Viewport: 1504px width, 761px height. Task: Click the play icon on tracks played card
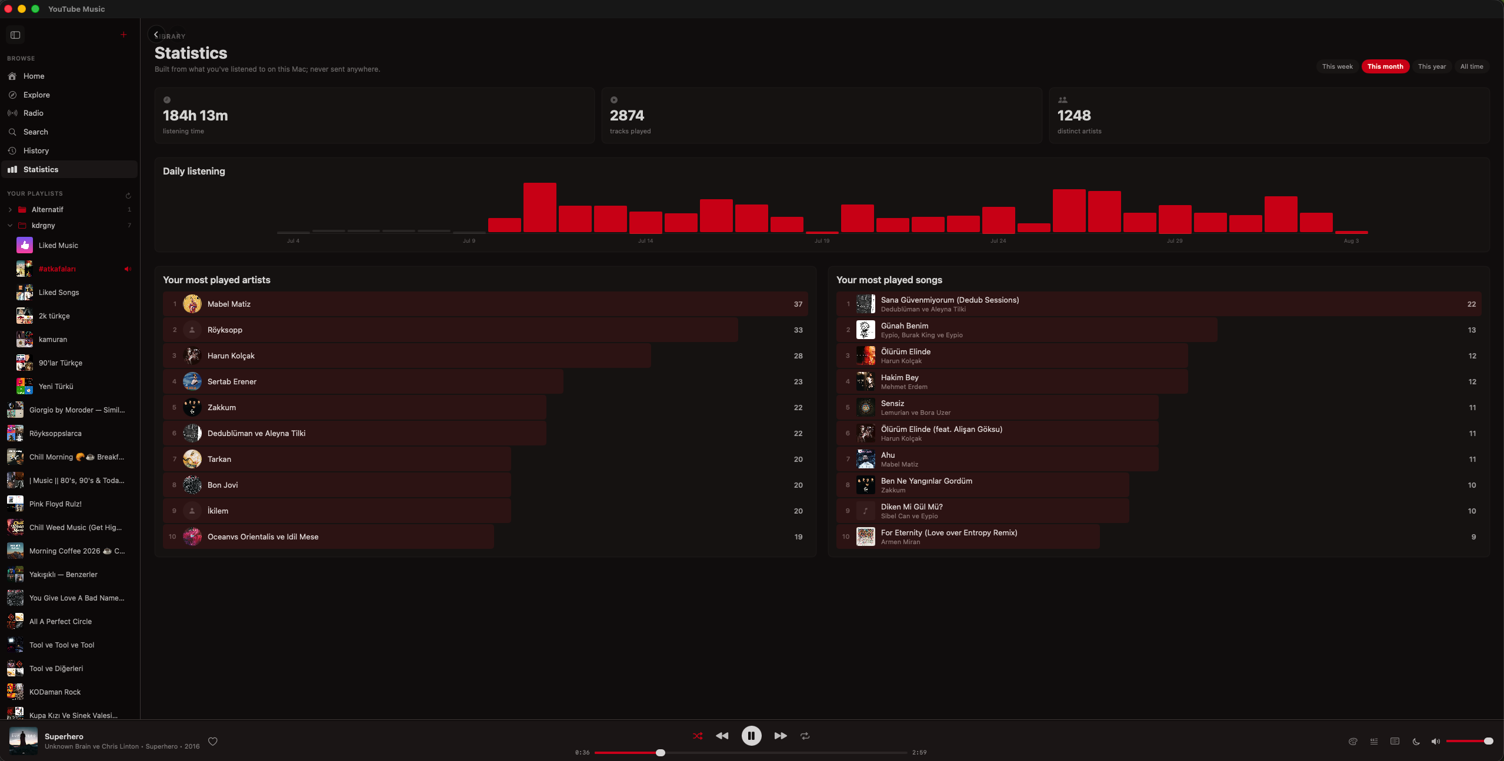[x=614, y=100]
